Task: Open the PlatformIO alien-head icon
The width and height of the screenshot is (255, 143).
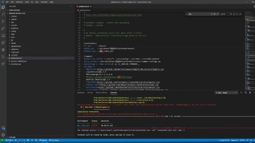Action: (3, 50)
